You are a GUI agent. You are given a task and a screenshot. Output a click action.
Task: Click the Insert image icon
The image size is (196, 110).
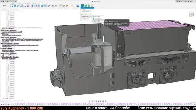coord(77,6)
